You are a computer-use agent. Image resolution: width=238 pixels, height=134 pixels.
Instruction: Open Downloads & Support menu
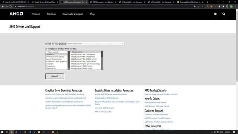point(73,14)
